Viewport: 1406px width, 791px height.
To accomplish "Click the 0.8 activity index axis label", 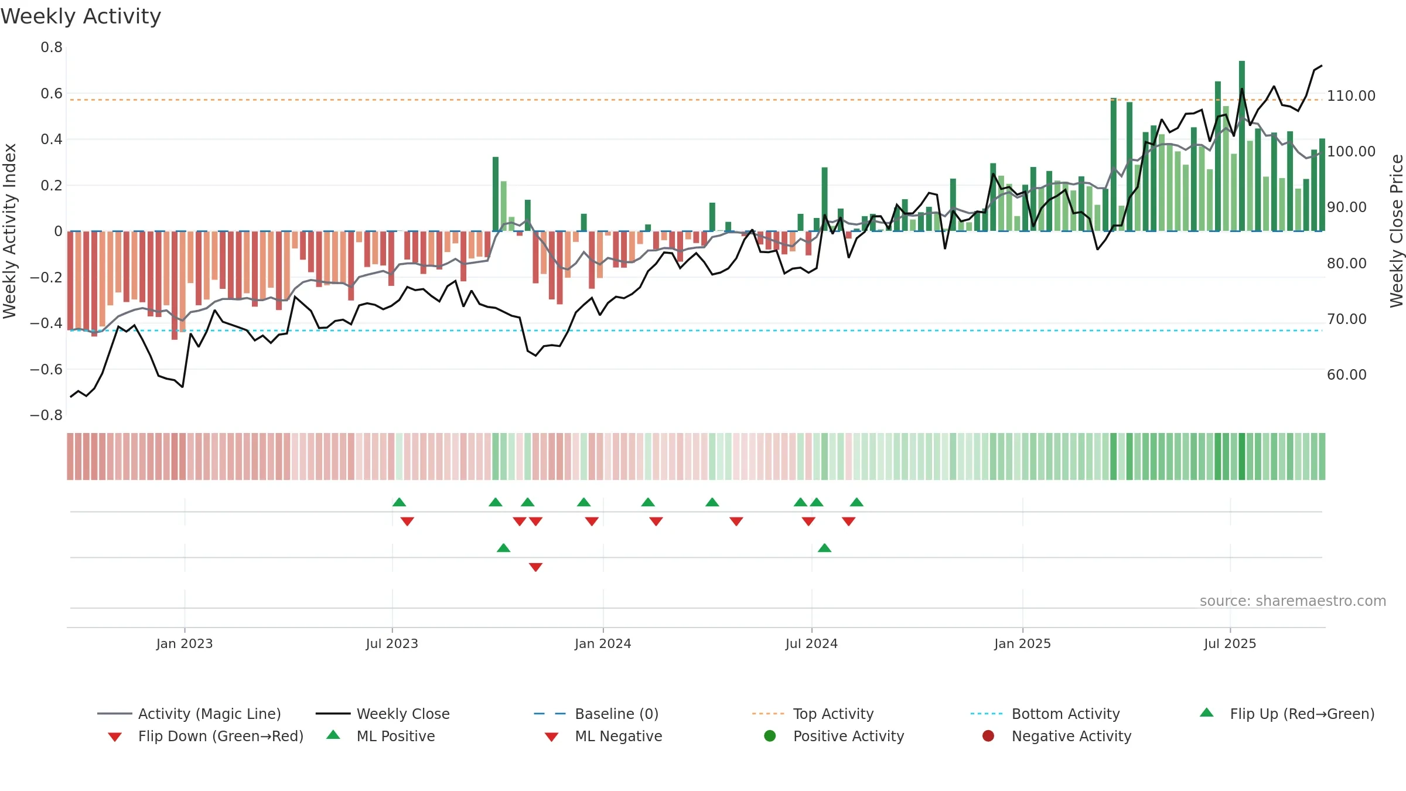I will 52,47.
